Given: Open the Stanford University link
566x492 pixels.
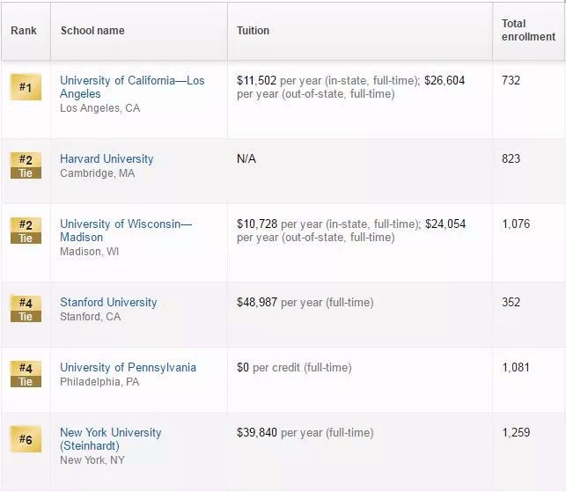Looking at the screenshot, I should 108,303.
